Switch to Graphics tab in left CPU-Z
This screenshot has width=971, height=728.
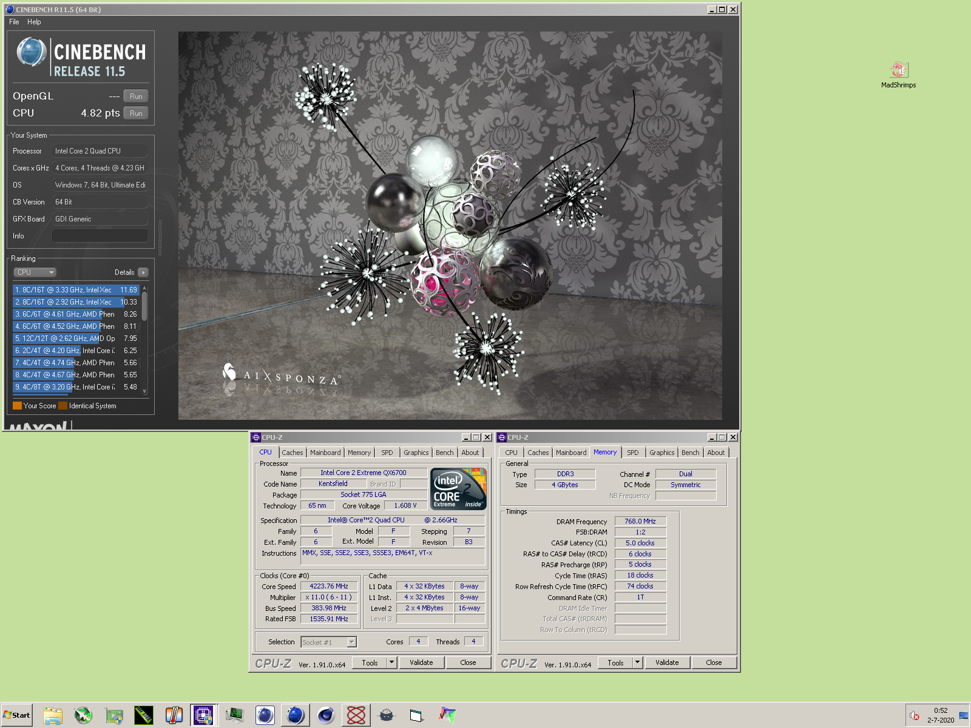click(x=416, y=453)
